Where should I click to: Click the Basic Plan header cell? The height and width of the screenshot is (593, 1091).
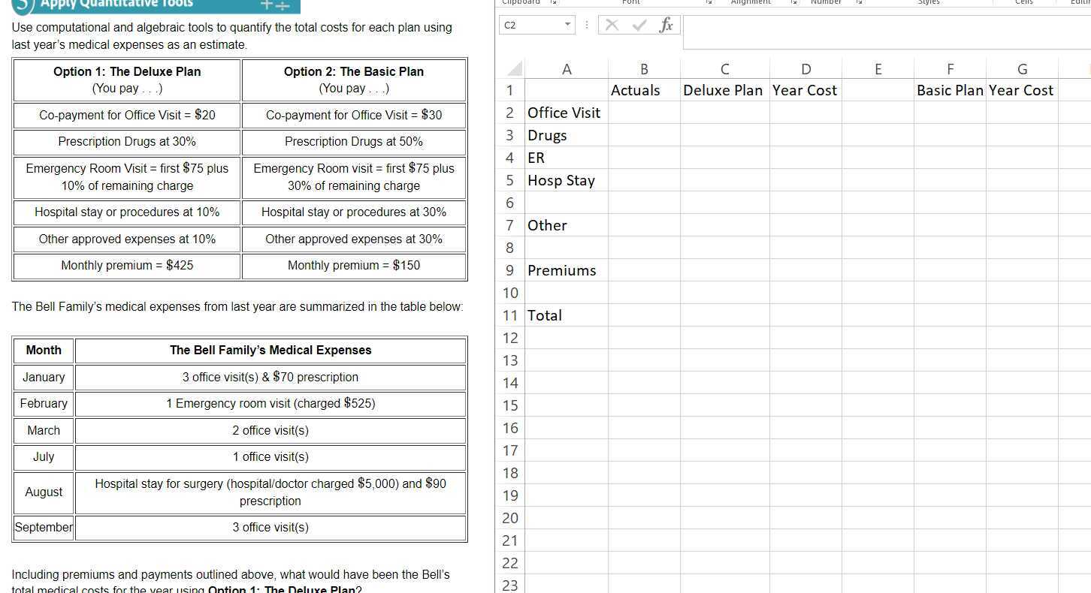tap(950, 90)
